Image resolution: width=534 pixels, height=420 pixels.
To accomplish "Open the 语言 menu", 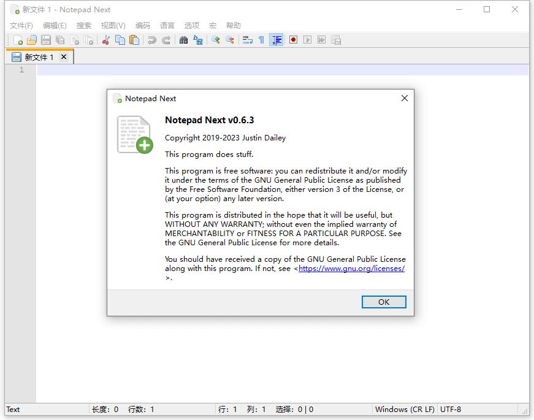I will [167, 26].
